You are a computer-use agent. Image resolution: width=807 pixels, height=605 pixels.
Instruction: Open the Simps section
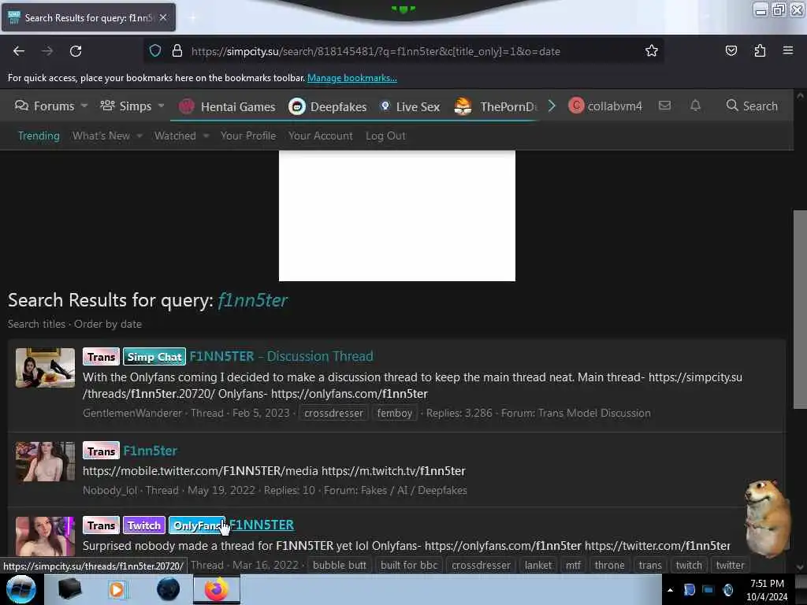click(126, 106)
